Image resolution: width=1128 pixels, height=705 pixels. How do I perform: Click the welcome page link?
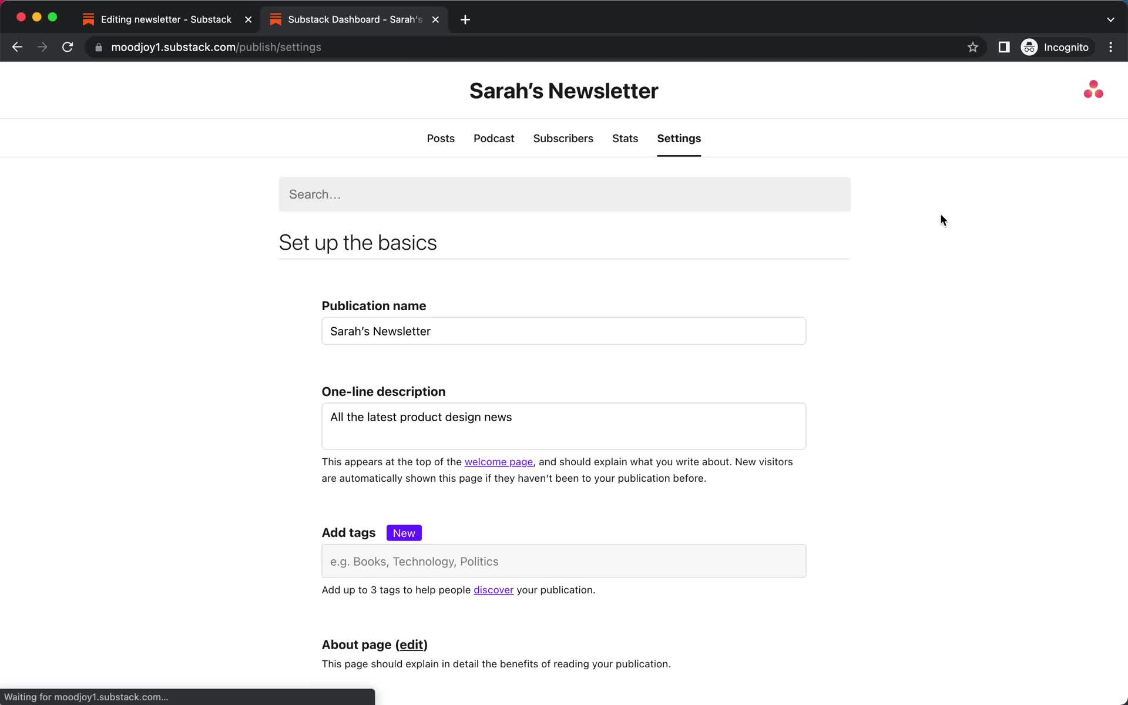pos(498,461)
